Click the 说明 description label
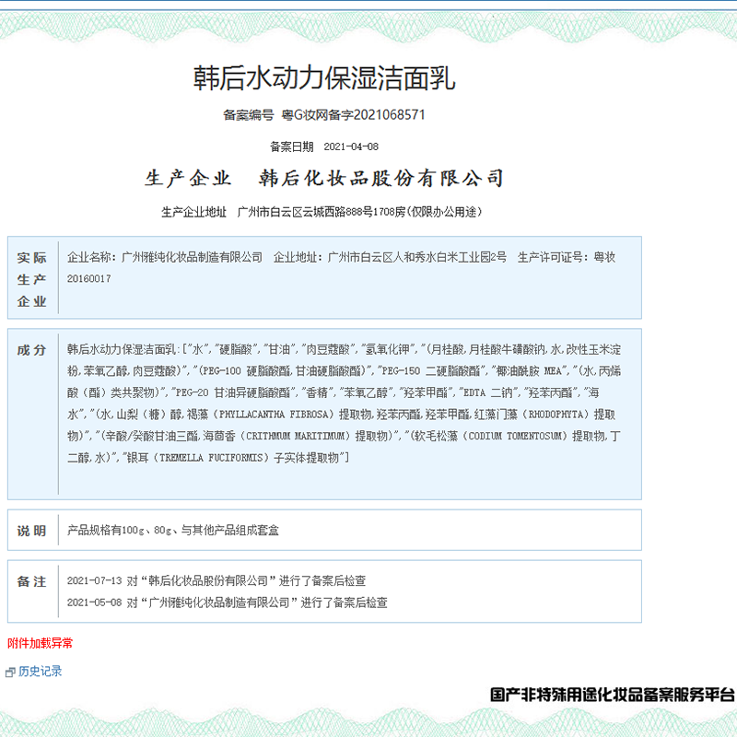The height and width of the screenshot is (737, 737). pos(31,529)
